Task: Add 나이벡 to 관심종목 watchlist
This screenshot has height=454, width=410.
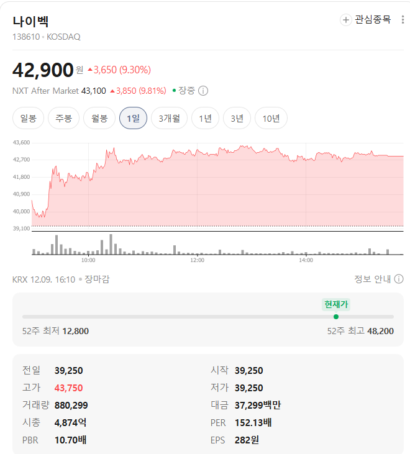Action: tap(365, 20)
